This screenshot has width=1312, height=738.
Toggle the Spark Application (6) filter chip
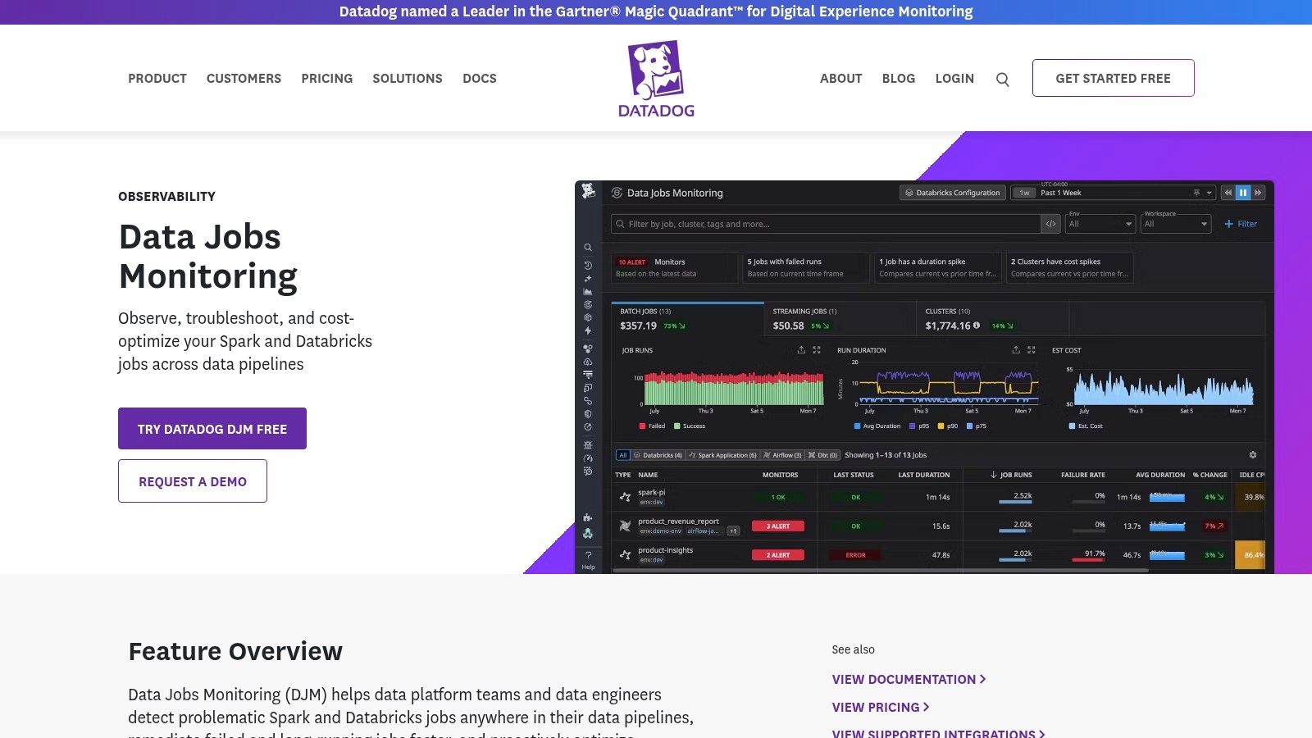point(722,455)
